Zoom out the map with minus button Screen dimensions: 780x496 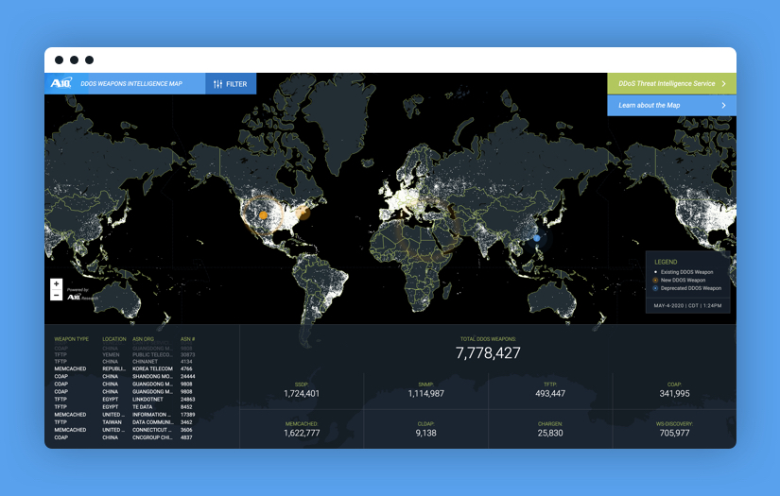(x=56, y=295)
